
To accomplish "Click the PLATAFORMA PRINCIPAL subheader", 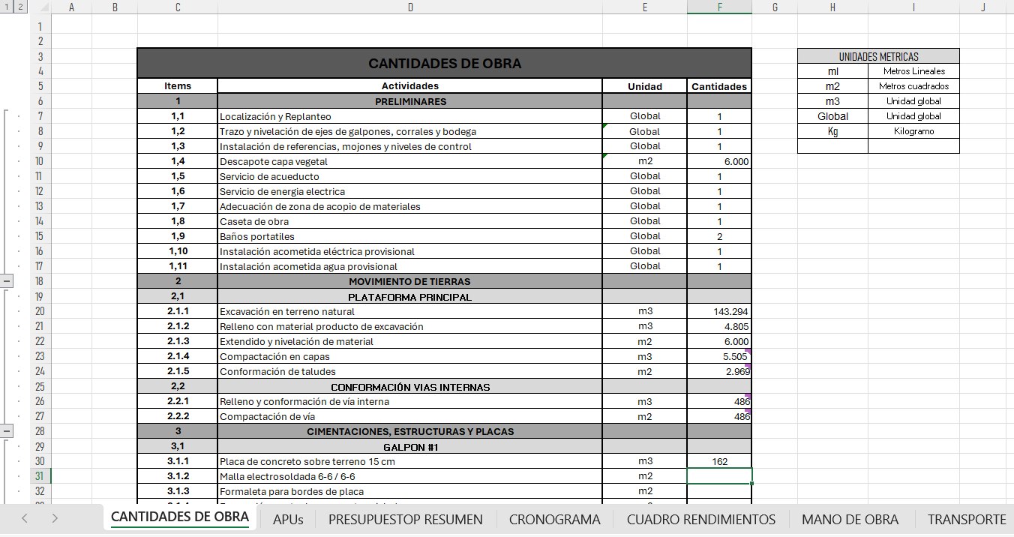I will coord(410,297).
